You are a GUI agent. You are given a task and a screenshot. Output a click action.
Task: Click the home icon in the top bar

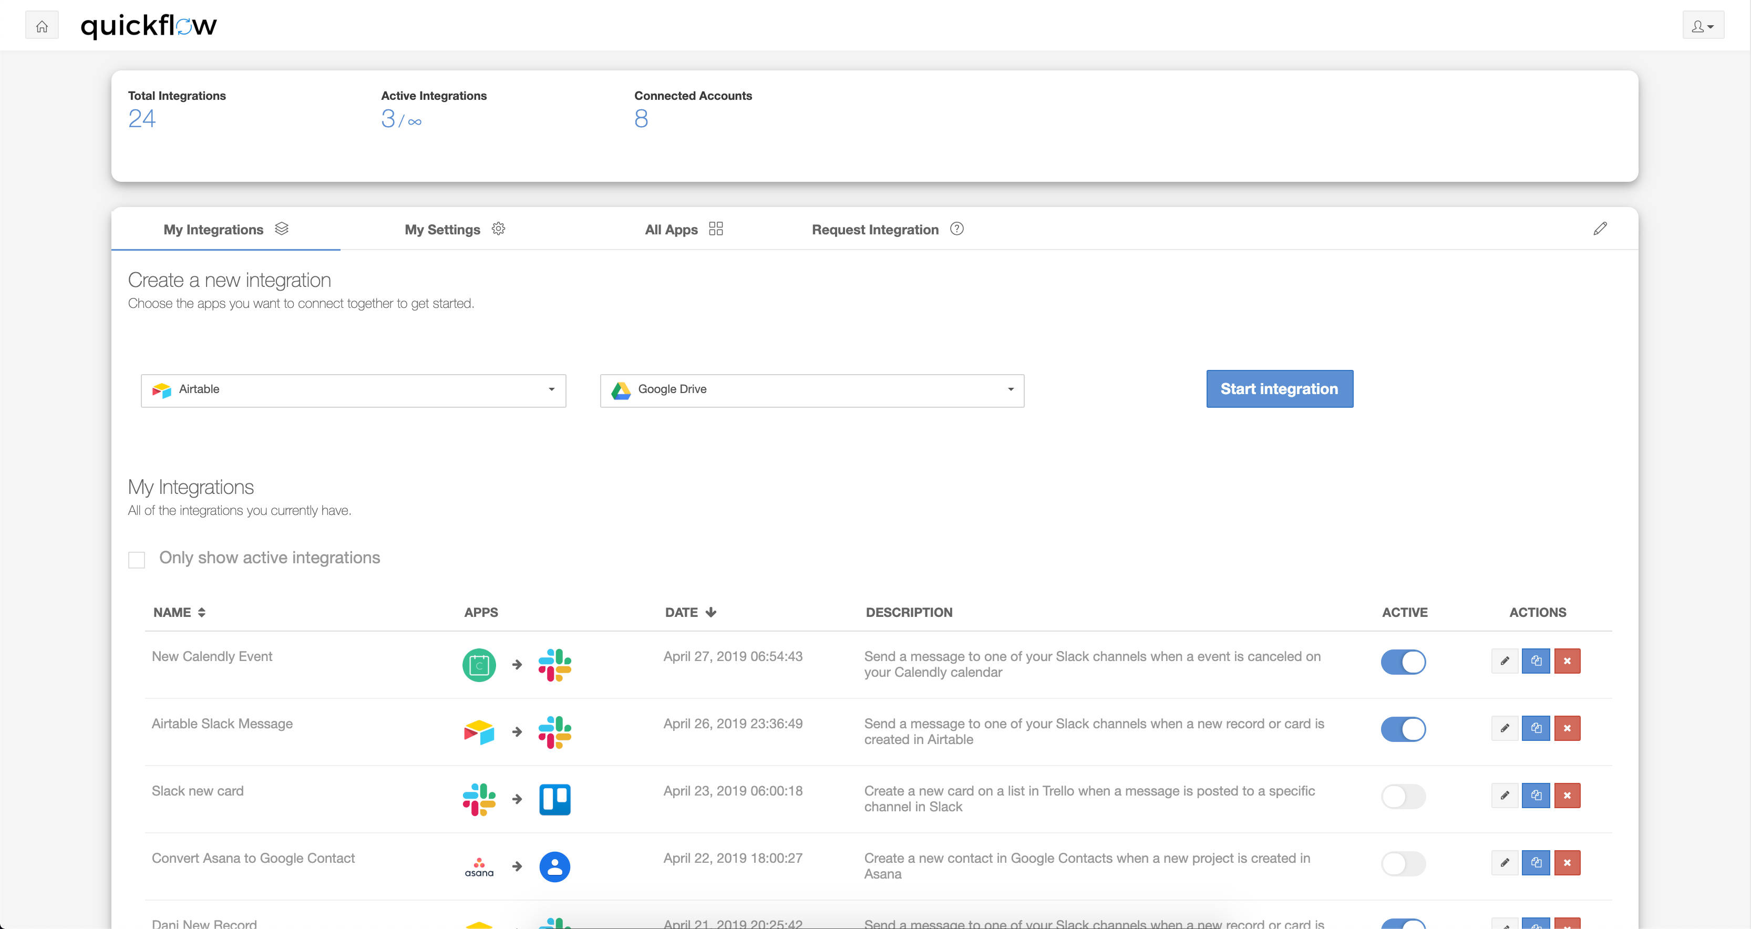pyautogui.click(x=42, y=25)
